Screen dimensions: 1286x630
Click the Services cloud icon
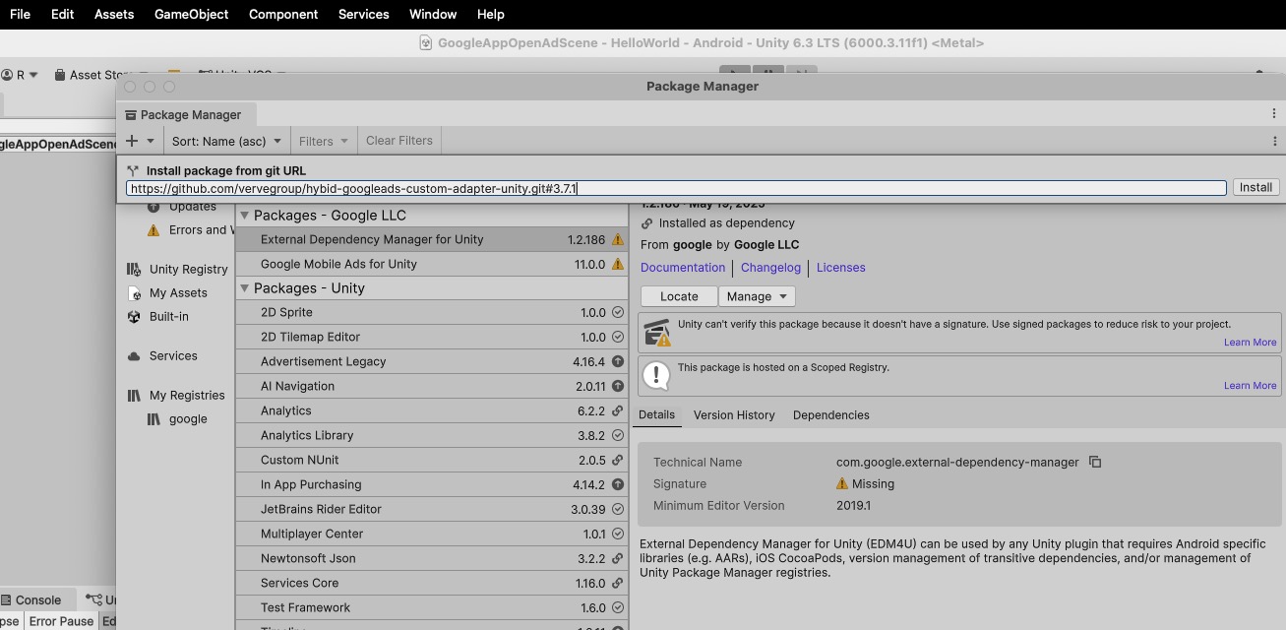pyautogui.click(x=134, y=356)
